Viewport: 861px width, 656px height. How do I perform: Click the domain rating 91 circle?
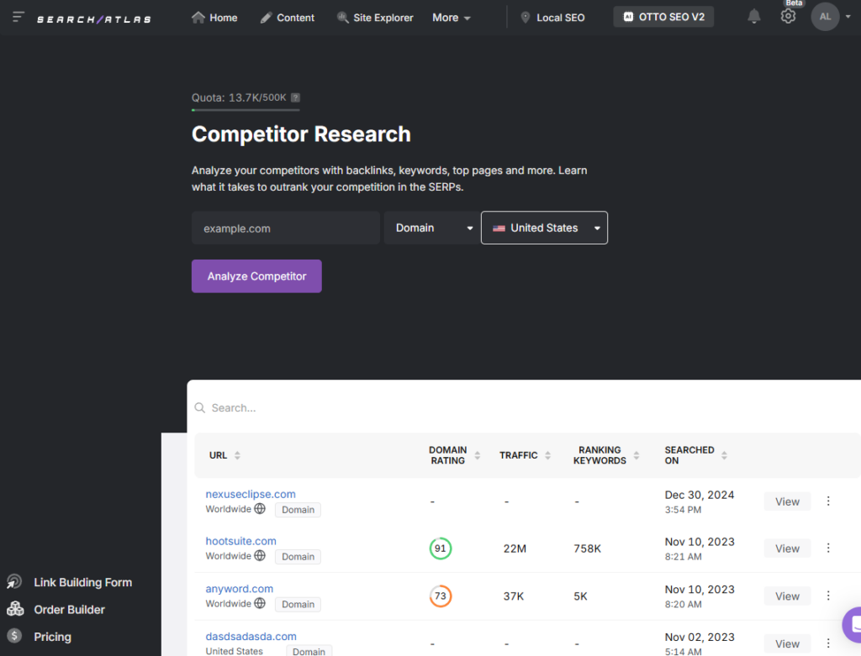(441, 548)
